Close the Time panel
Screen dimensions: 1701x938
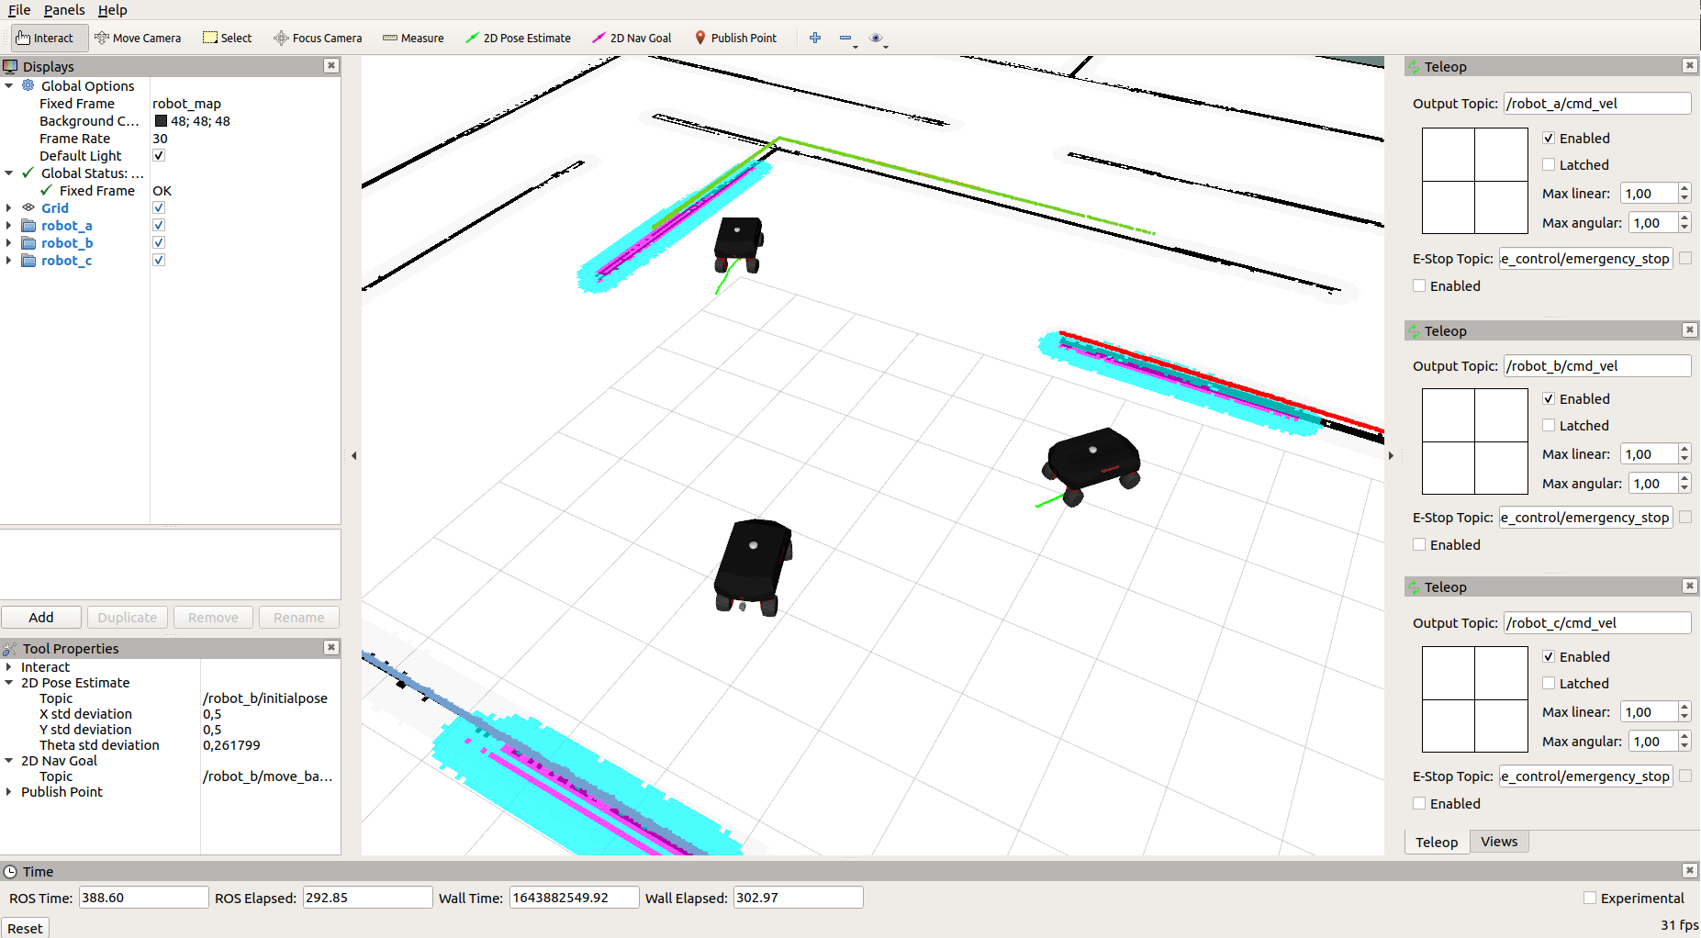(x=1690, y=869)
